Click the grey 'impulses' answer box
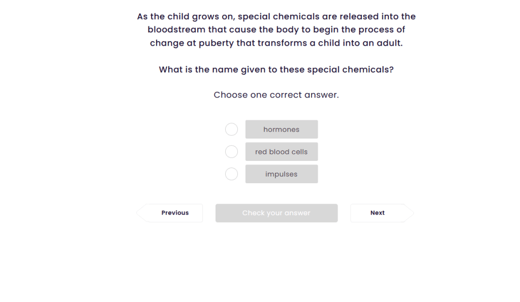This screenshot has height=302, width=520. (282, 174)
